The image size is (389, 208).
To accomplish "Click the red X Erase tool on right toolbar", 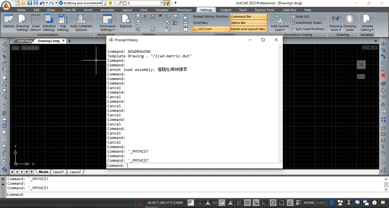I will [x=383, y=75].
